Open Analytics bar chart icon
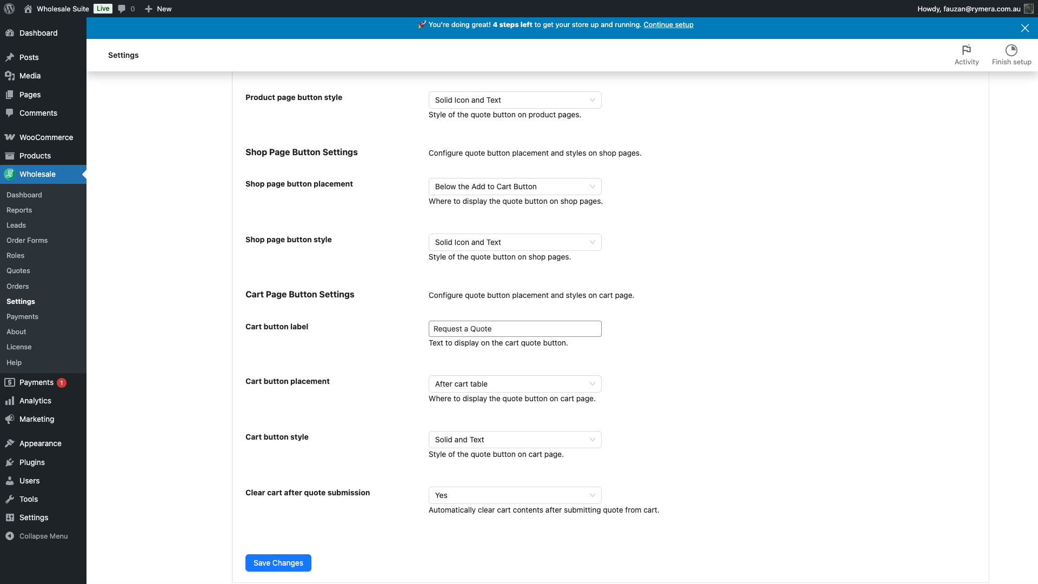The width and height of the screenshot is (1038, 584). point(10,401)
